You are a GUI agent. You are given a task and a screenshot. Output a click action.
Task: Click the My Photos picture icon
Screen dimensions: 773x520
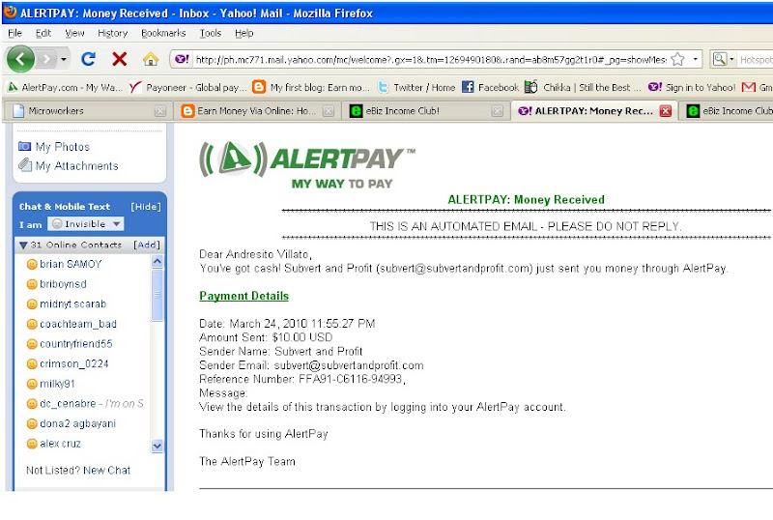point(25,146)
